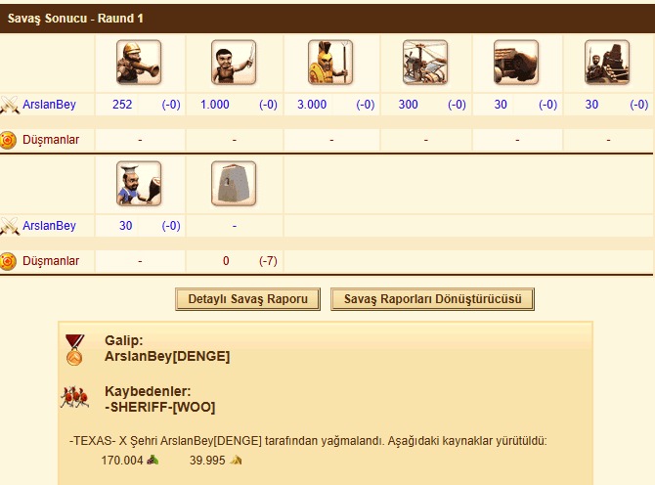Open ArslanBey profile in first row
This screenshot has height=485, width=655.
pyautogui.click(x=49, y=105)
